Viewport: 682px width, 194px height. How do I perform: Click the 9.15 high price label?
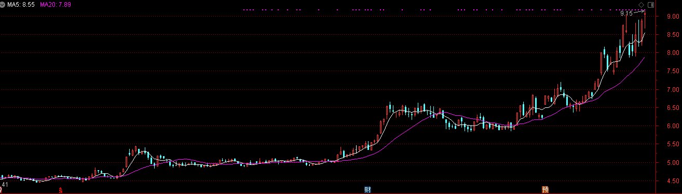click(626, 14)
